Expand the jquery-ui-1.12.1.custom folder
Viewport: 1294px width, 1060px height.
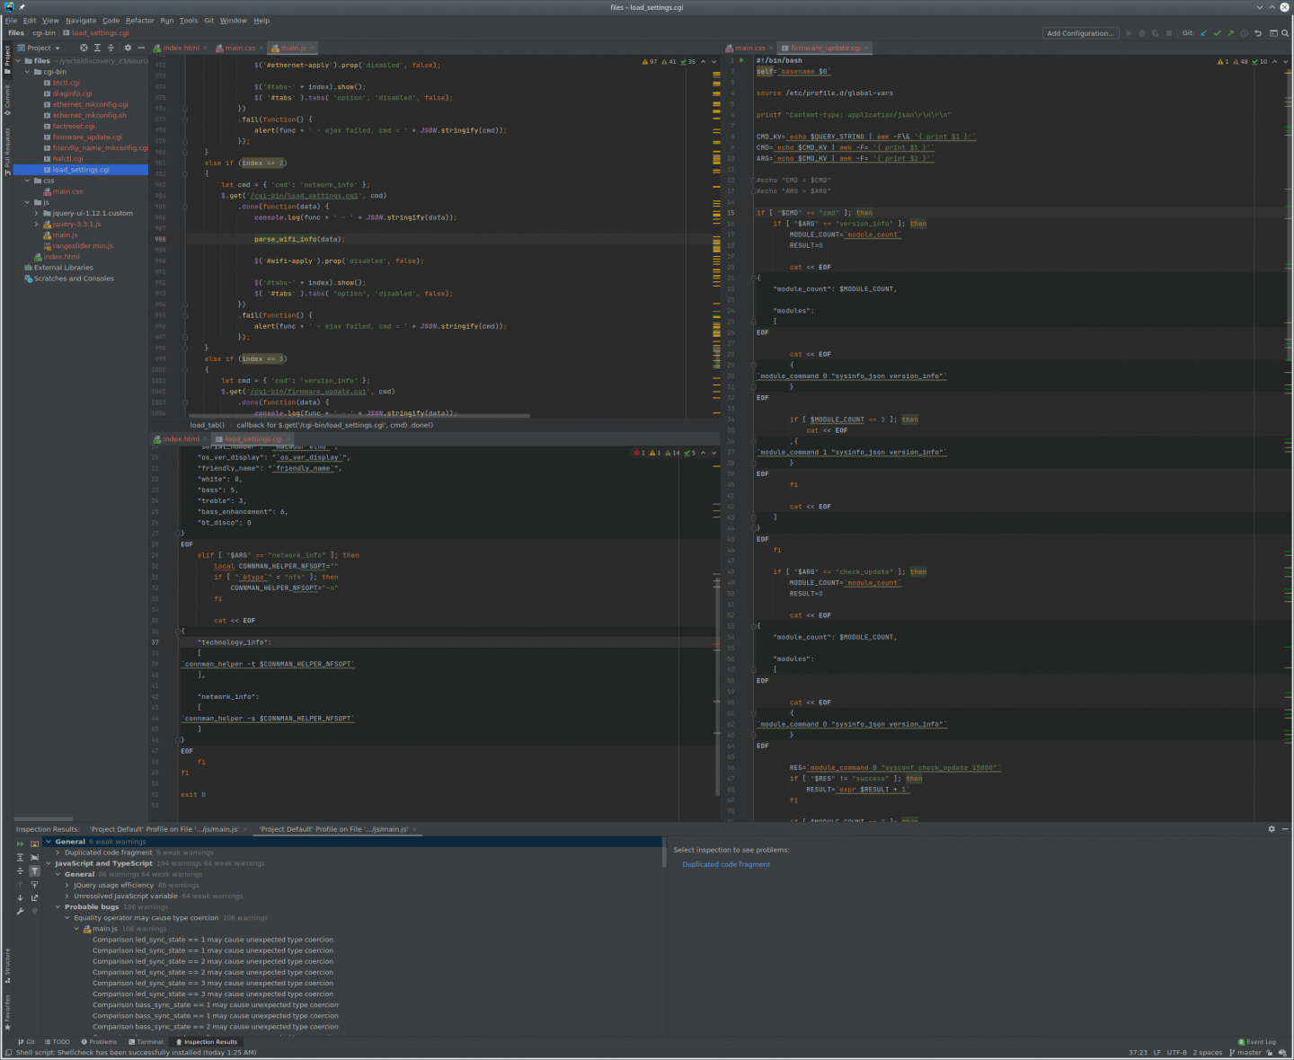(37, 213)
